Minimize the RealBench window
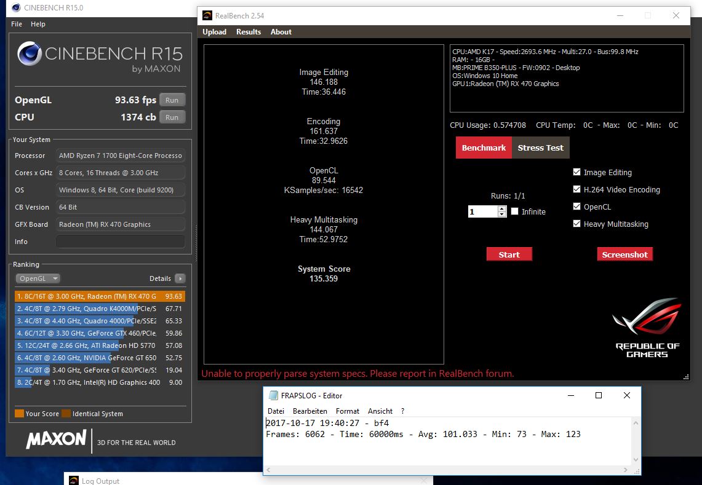Viewport: 702px width, 485px height. coord(620,15)
